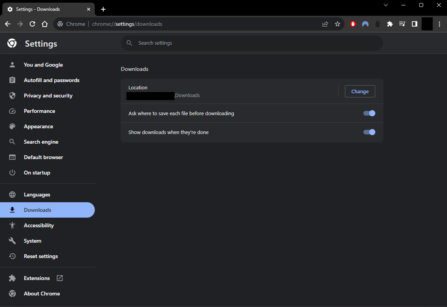
Task: Bookmark this page with star icon
Action: click(337, 24)
